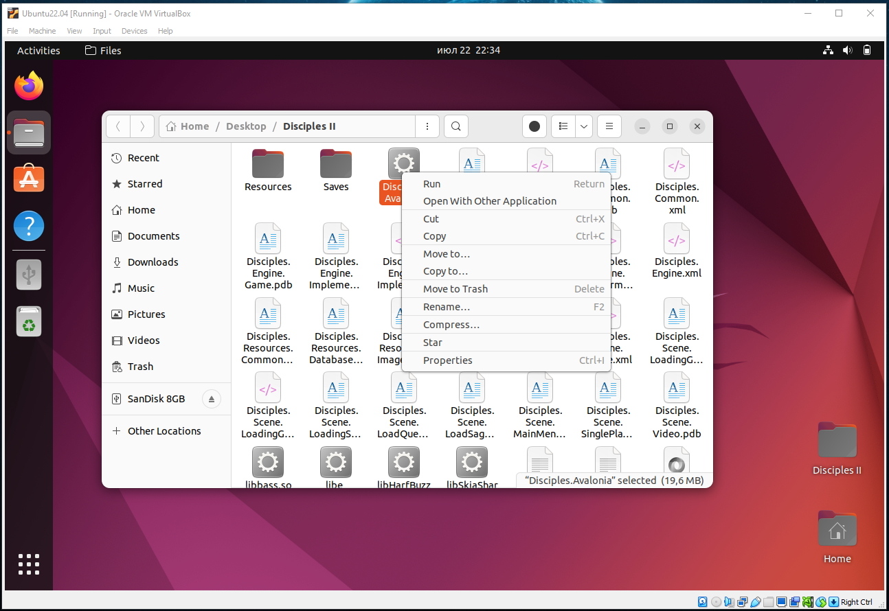Open VirtualBox Machine menu
The width and height of the screenshot is (889, 611).
[42, 31]
